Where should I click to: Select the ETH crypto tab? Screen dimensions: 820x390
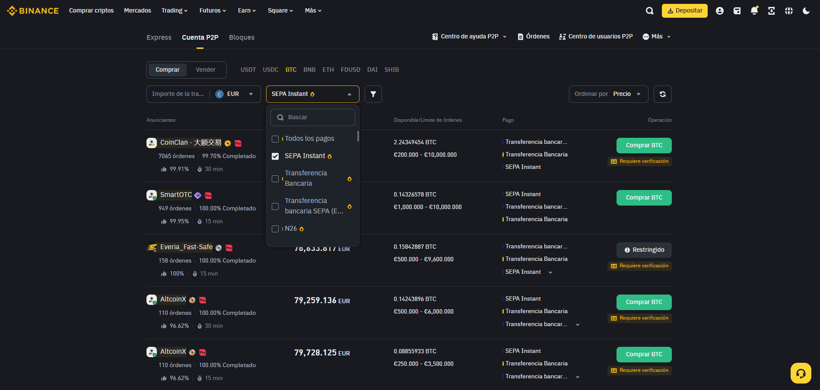pos(328,70)
